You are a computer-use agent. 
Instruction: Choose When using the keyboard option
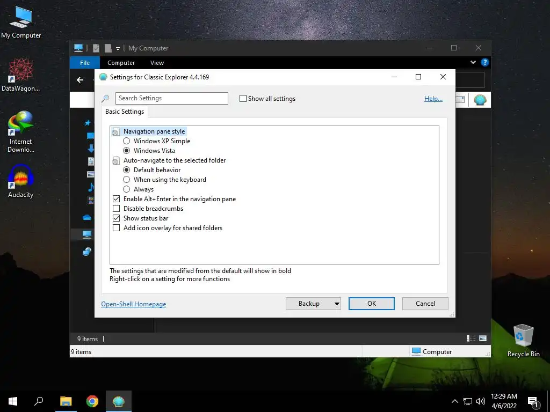[x=127, y=179]
